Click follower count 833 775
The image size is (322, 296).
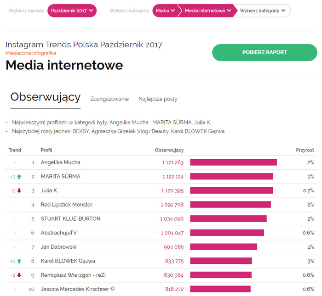point(174,261)
